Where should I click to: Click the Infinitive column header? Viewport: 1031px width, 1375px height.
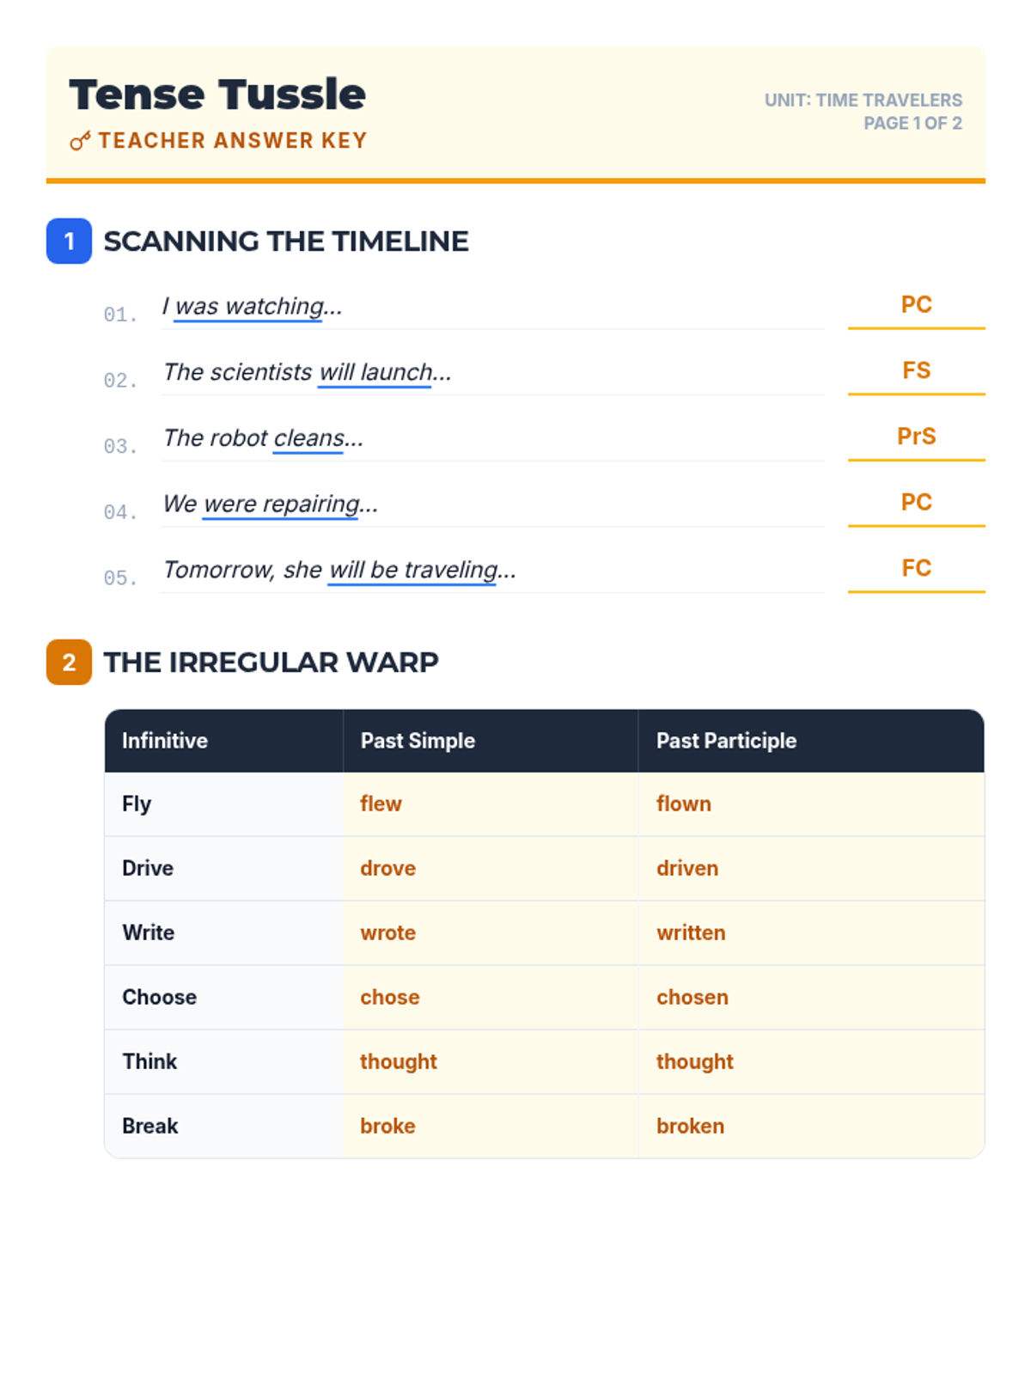pos(165,741)
